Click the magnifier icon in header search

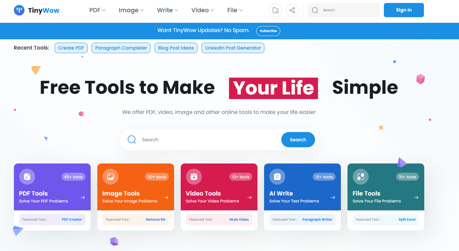pos(315,10)
